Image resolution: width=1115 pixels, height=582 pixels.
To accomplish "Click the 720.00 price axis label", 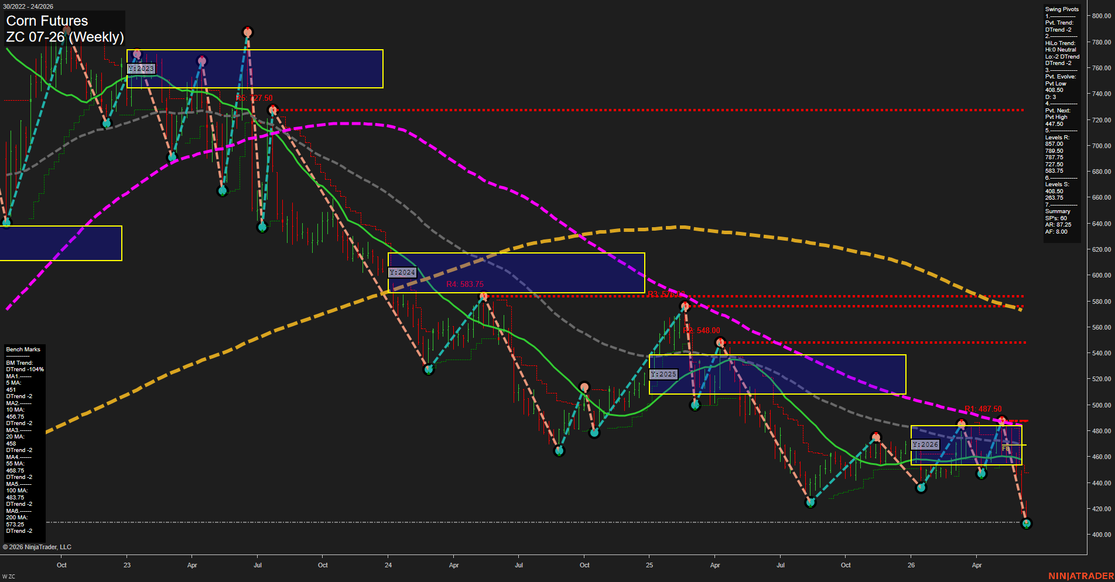I will 1102,120.
